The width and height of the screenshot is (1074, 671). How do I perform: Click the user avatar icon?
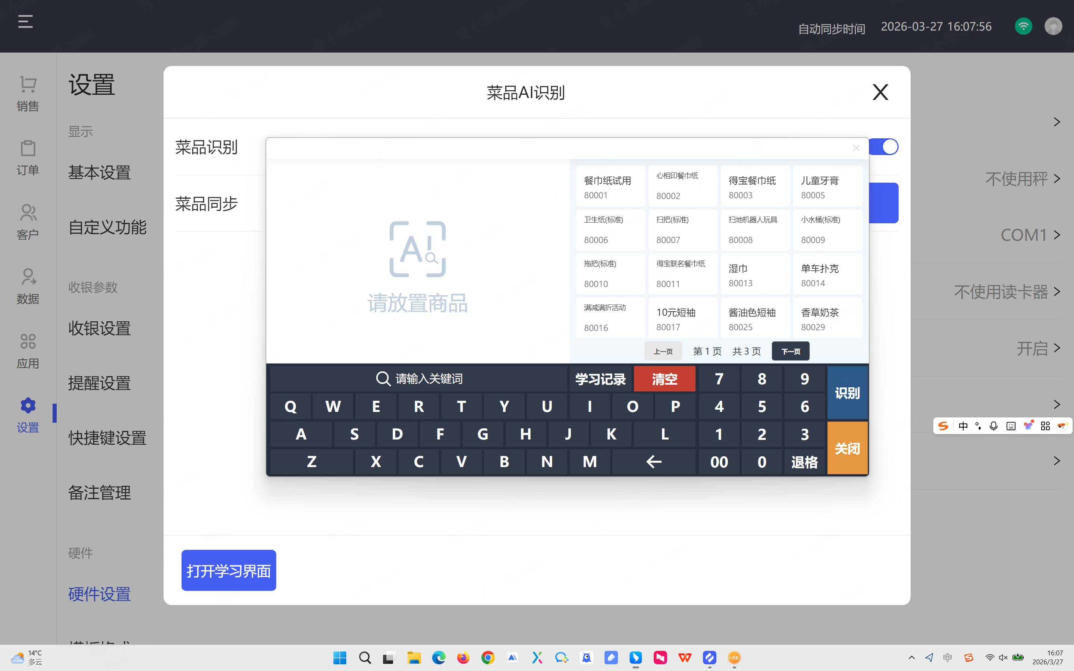coord(1053,26)
